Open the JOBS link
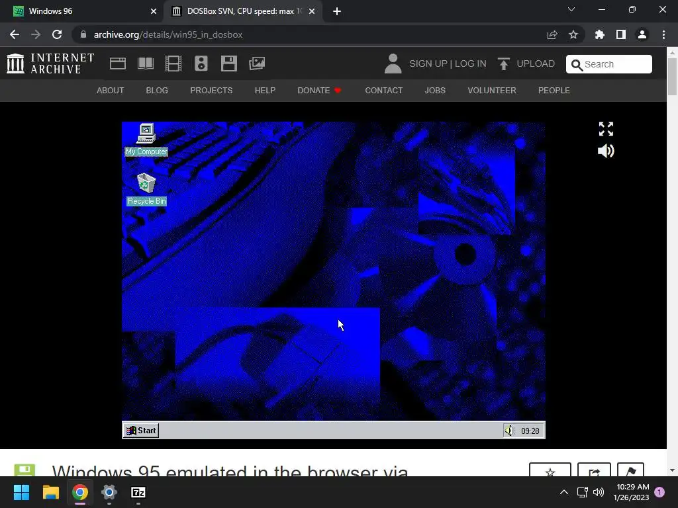 coord(435,90)
